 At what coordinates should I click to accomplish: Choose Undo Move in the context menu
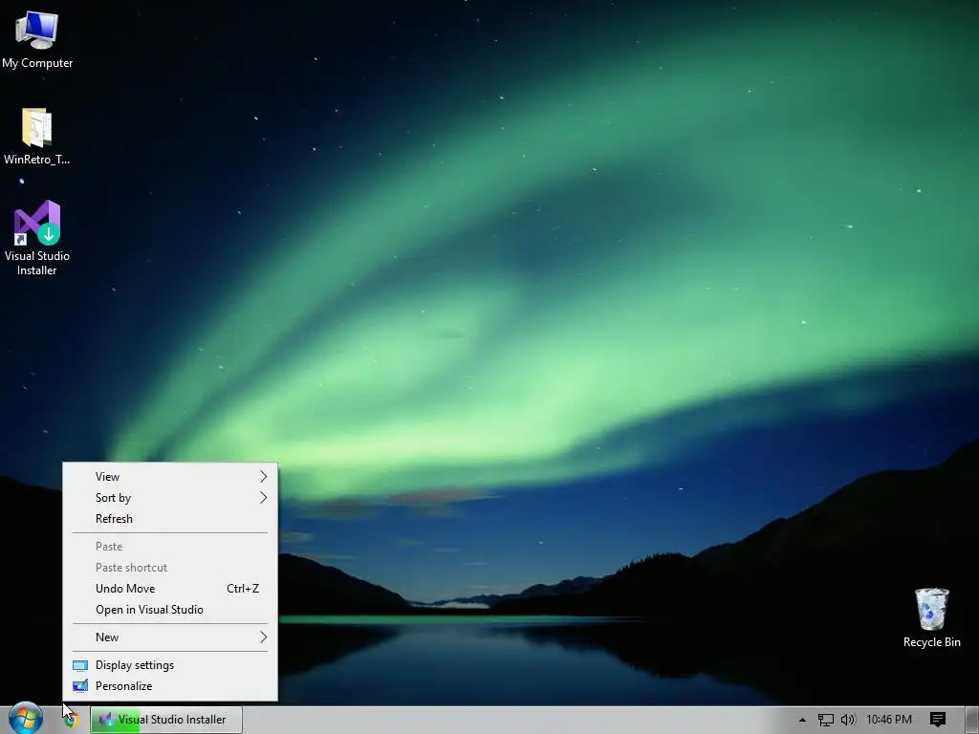170,589
